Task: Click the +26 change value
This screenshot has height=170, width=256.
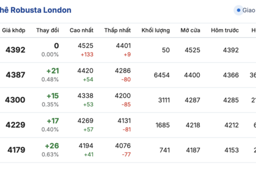Action: 52,146
